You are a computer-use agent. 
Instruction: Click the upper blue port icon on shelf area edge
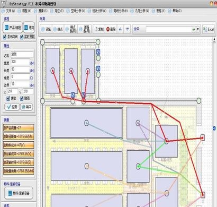click(x=98, y=51)
